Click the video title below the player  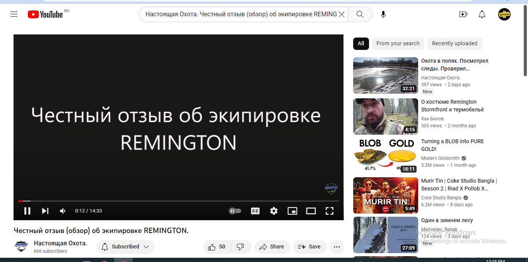(101, 231)
